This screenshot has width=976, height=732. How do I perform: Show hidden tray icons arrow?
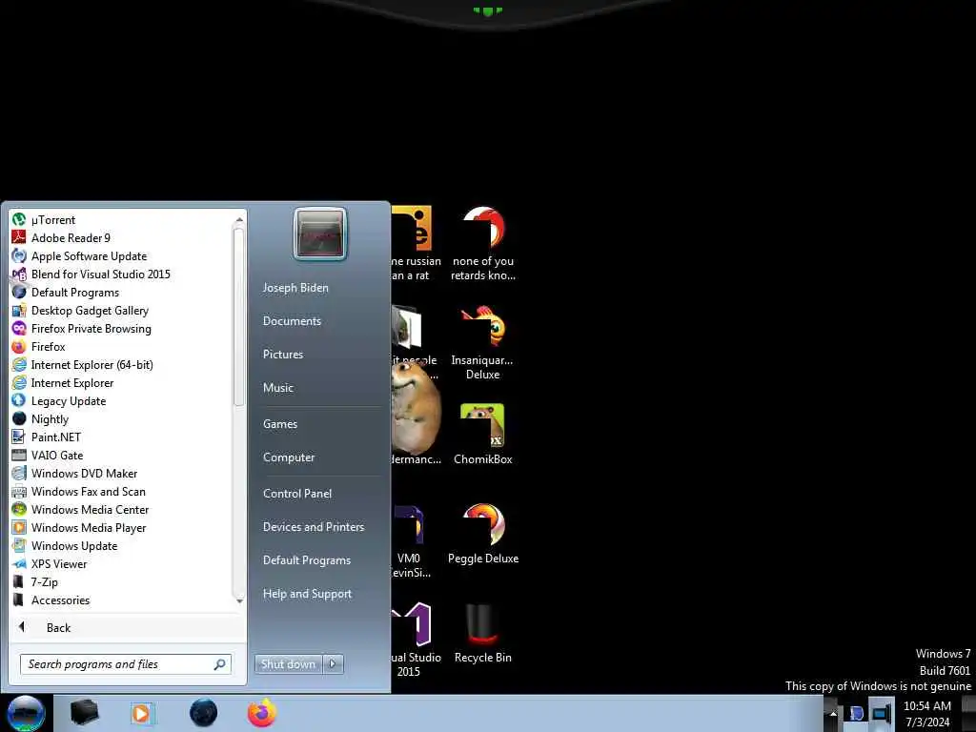pyautogui.click(x=833, y=714)
